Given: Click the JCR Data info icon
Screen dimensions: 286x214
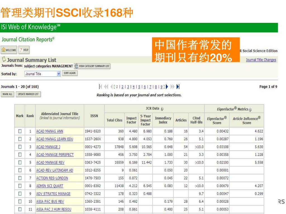Looking at the screenshot, I should coord(162,109).
